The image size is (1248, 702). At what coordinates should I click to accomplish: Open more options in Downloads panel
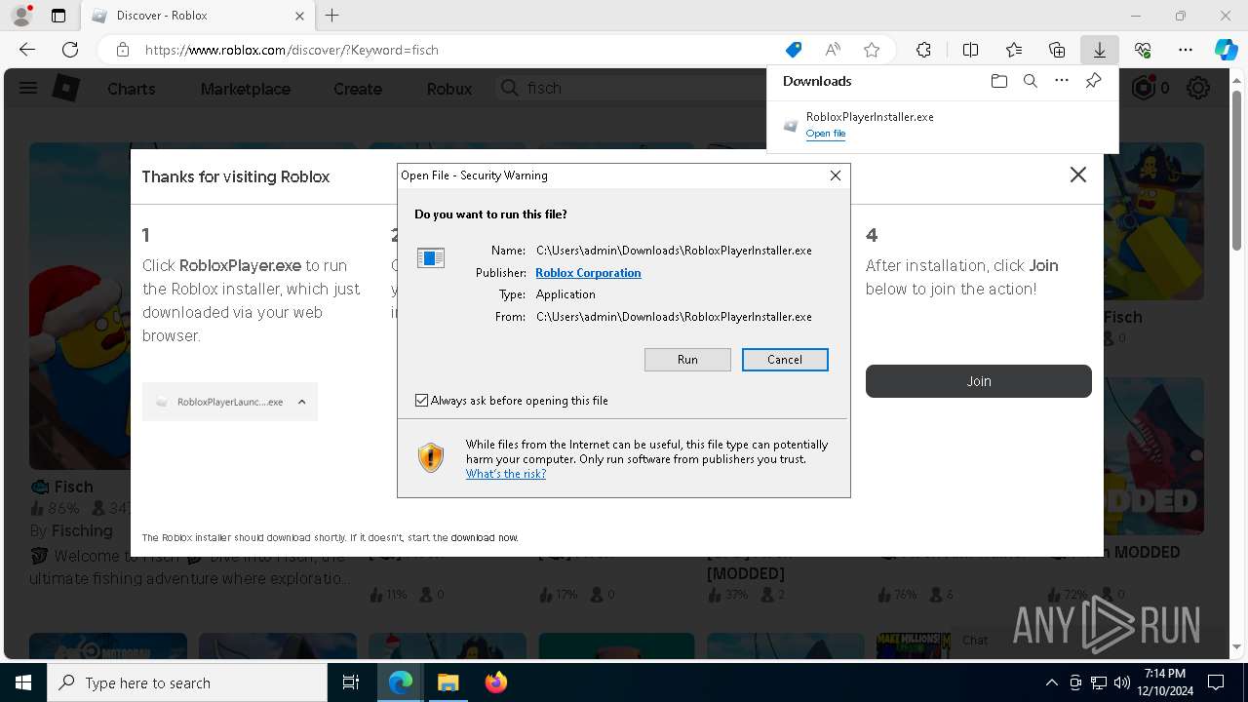click(1062, 81)
